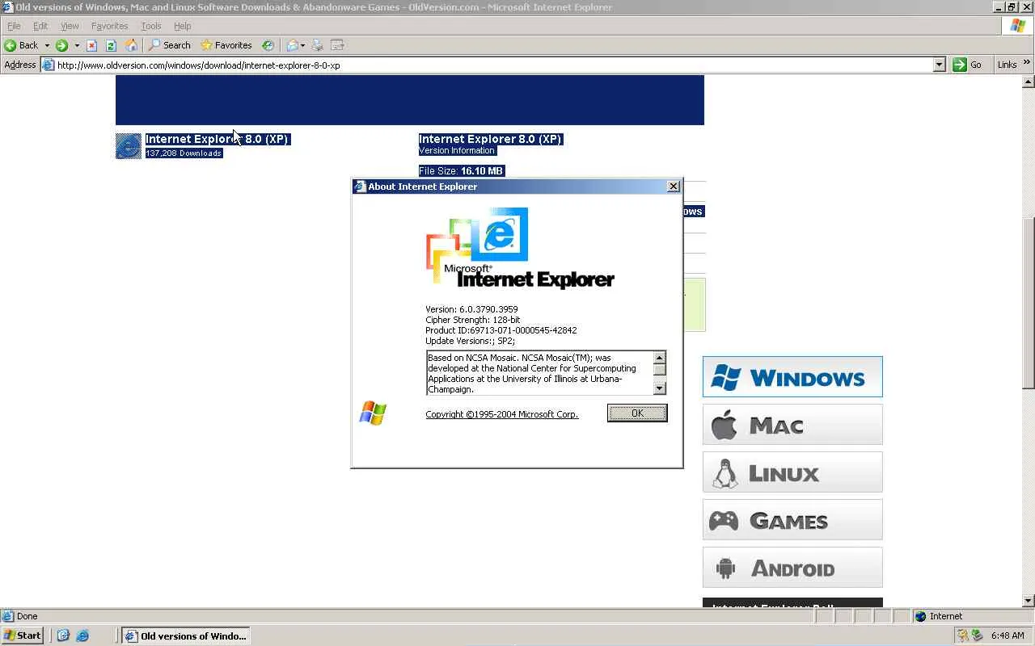
Task: Click the 137,208 Downloads text
Action: (x=184, y=153)
